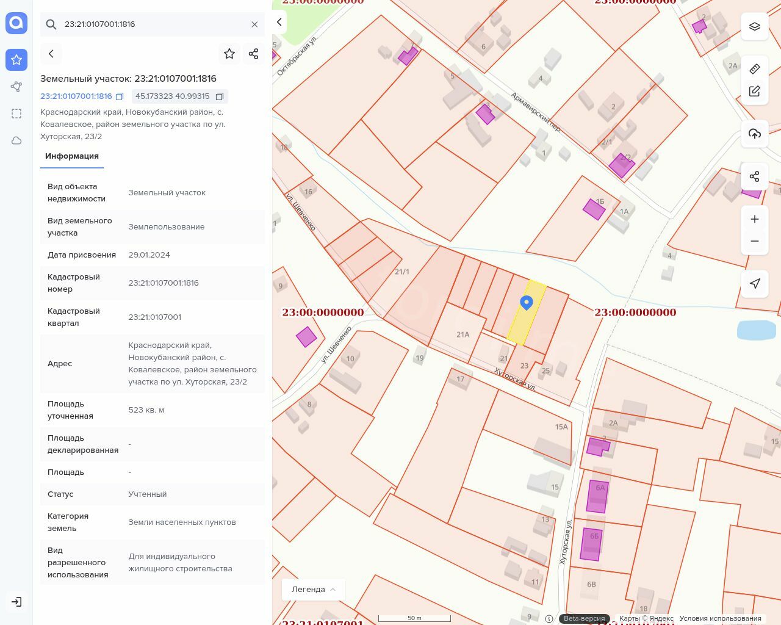Clear the search field text
This screenshot has height=625, width=781.
coord(254,24)
